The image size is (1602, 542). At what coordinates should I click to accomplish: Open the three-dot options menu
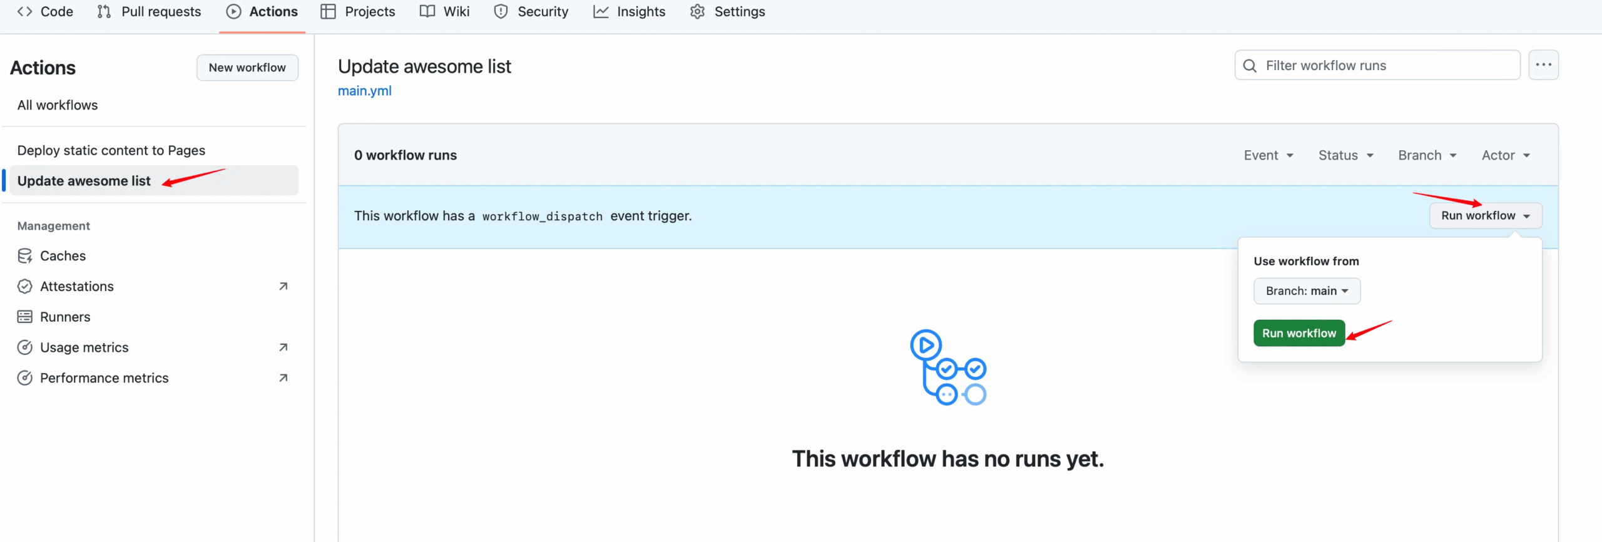(1543, 65)
